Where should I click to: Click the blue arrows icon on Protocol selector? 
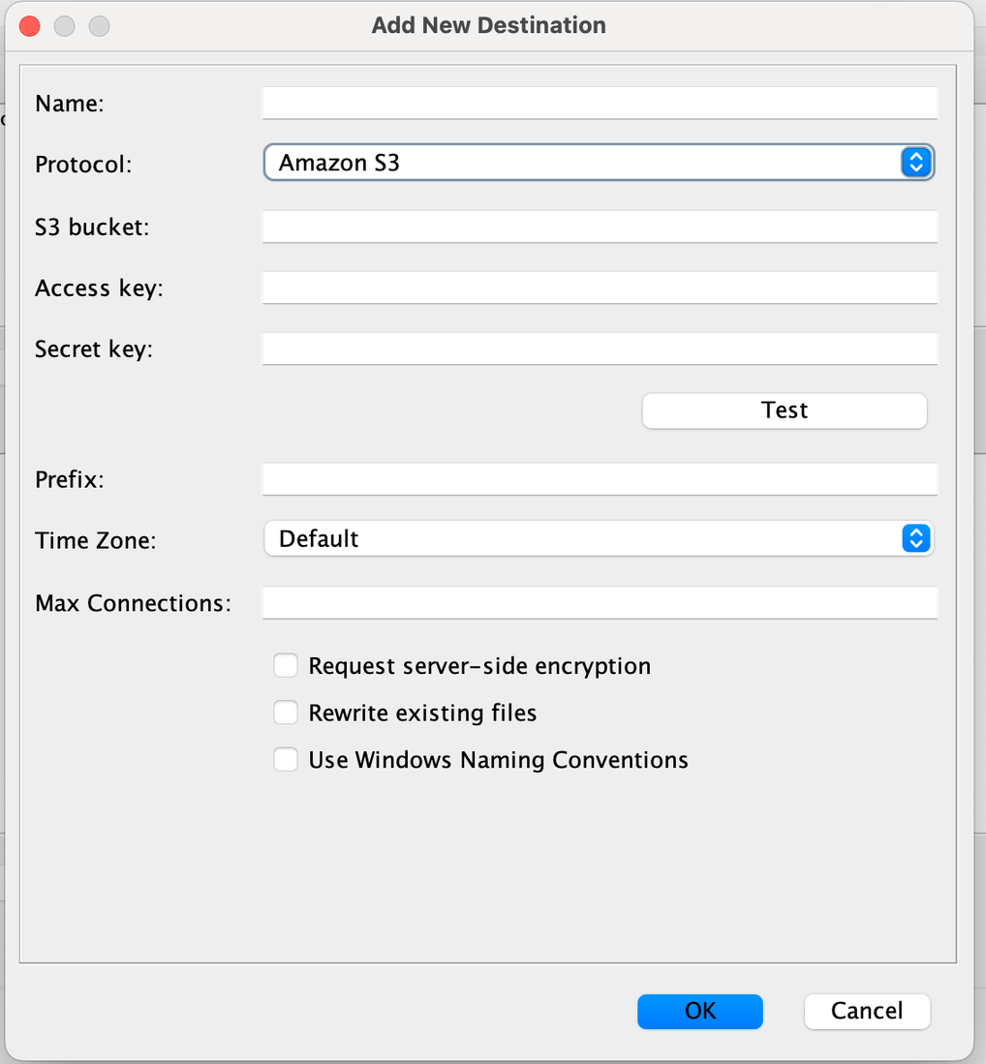point(915,163)
